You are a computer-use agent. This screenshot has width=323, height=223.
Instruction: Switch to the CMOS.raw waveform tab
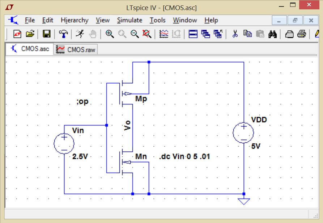click(x=75, y=49)
